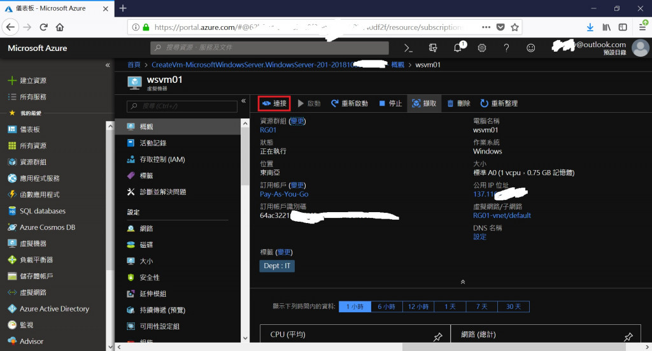The image size is (652, 351).
Task: Click 啟動 (Start) toolbar button
Action: 309,103
